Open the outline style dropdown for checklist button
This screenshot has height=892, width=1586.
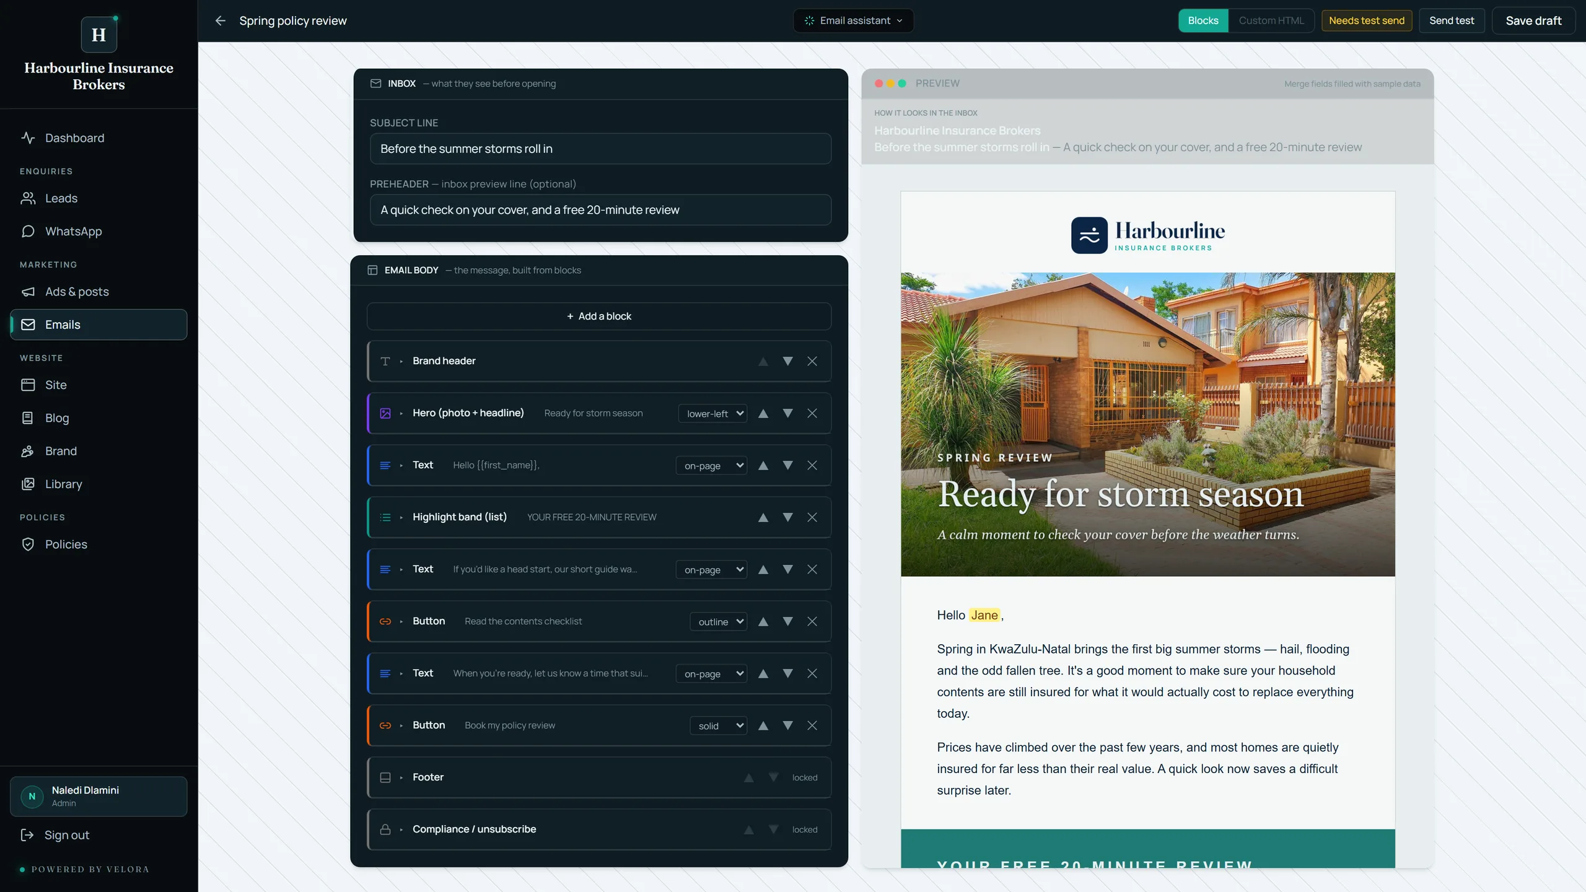coord(719,622)
